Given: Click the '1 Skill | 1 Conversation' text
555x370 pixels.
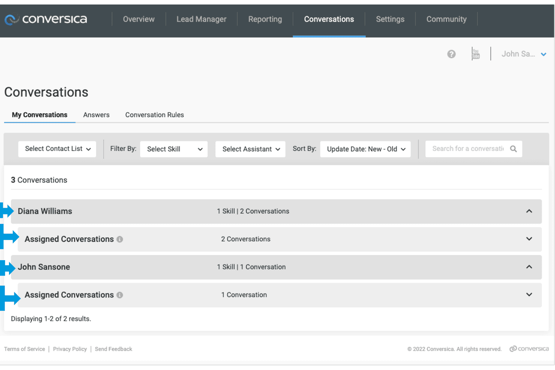Looking at the screenshot, I should tap(251, 267).
